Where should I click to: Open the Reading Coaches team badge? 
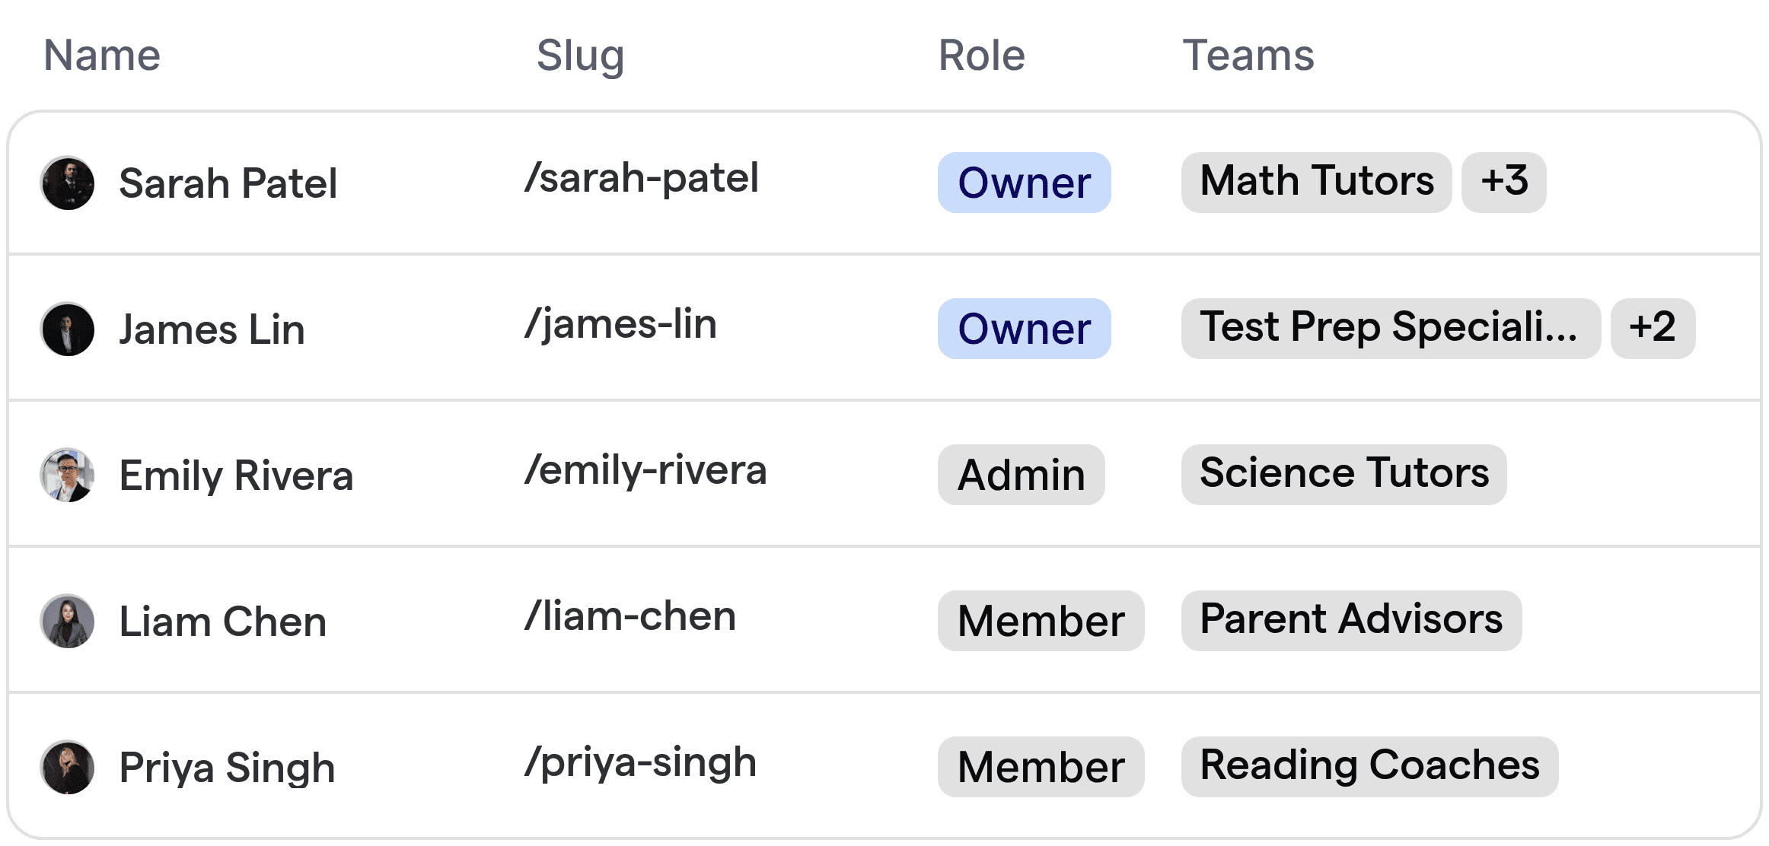click(x=1369, y=767)
